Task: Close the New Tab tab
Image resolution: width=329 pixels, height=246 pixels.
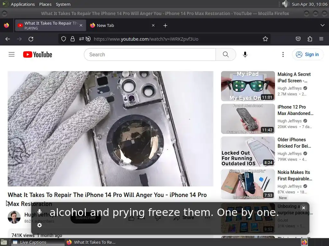Action: [153, 25]
